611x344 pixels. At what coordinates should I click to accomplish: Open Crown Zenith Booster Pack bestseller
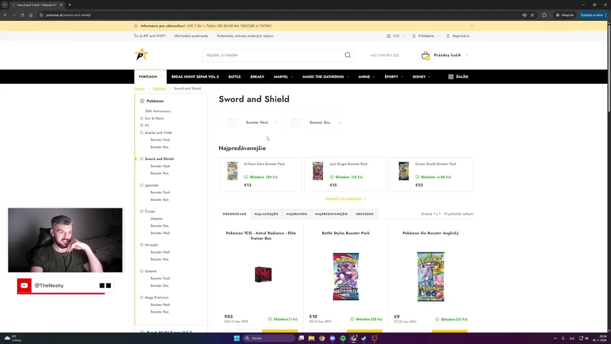click(431, 174)
